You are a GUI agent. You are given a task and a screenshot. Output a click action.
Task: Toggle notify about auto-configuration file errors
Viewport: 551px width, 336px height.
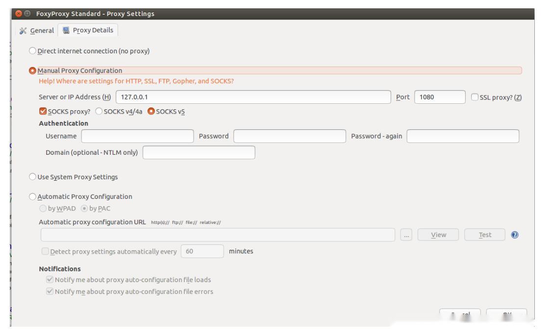(50, 291)
